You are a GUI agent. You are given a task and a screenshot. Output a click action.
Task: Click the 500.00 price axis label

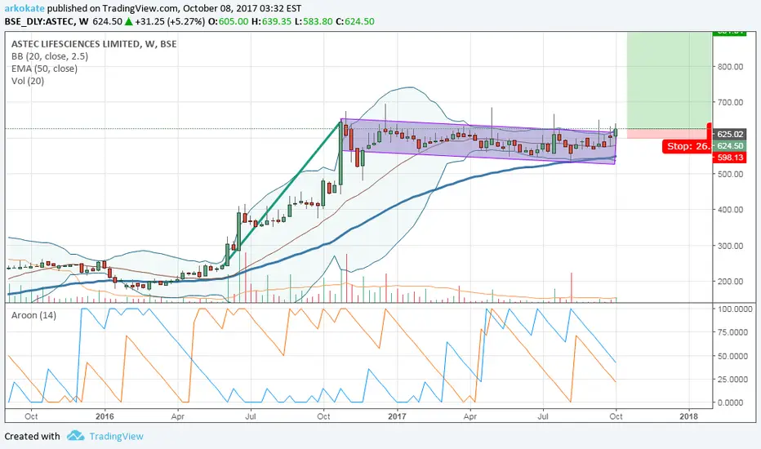[731, 174]
